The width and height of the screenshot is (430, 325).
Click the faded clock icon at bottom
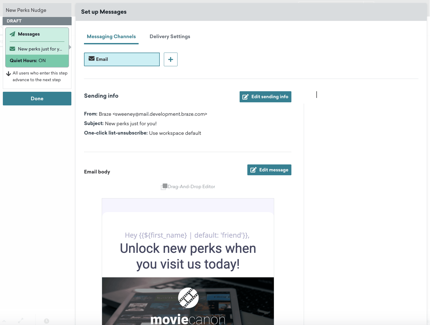click(x=46, y=321)
